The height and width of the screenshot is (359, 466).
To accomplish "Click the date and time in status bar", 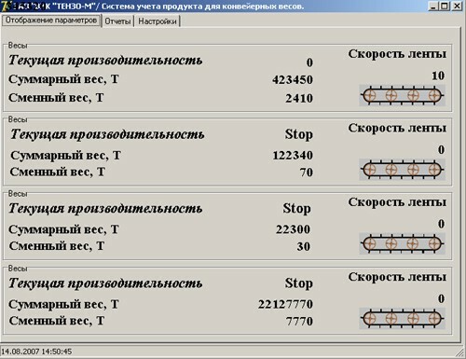I will 36,352.
